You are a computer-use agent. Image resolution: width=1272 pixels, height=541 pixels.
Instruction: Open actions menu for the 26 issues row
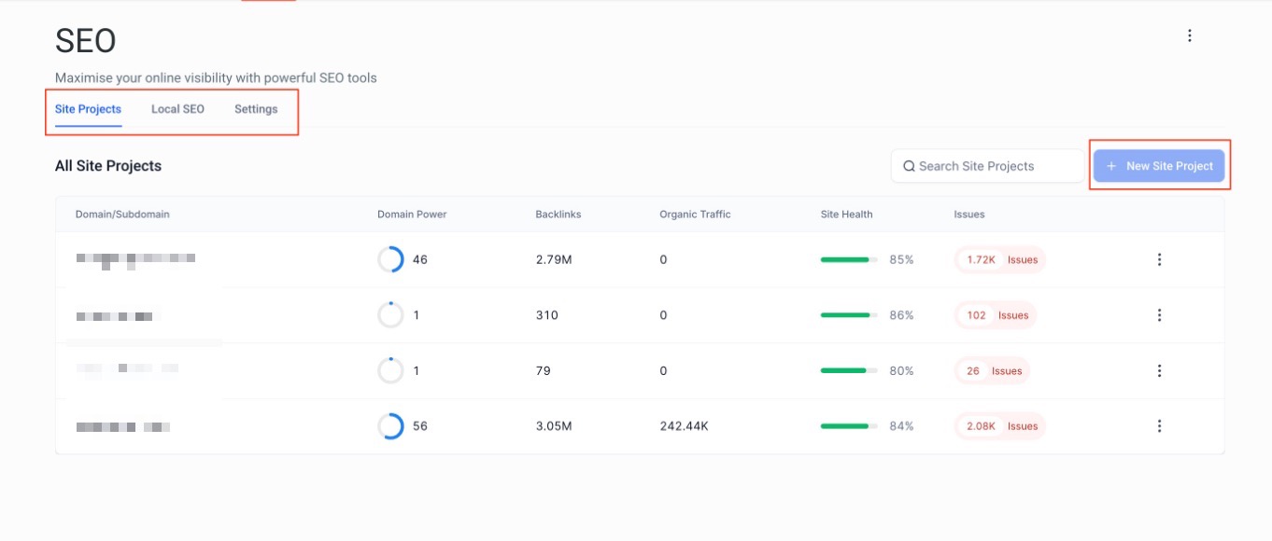point(1159,371)
